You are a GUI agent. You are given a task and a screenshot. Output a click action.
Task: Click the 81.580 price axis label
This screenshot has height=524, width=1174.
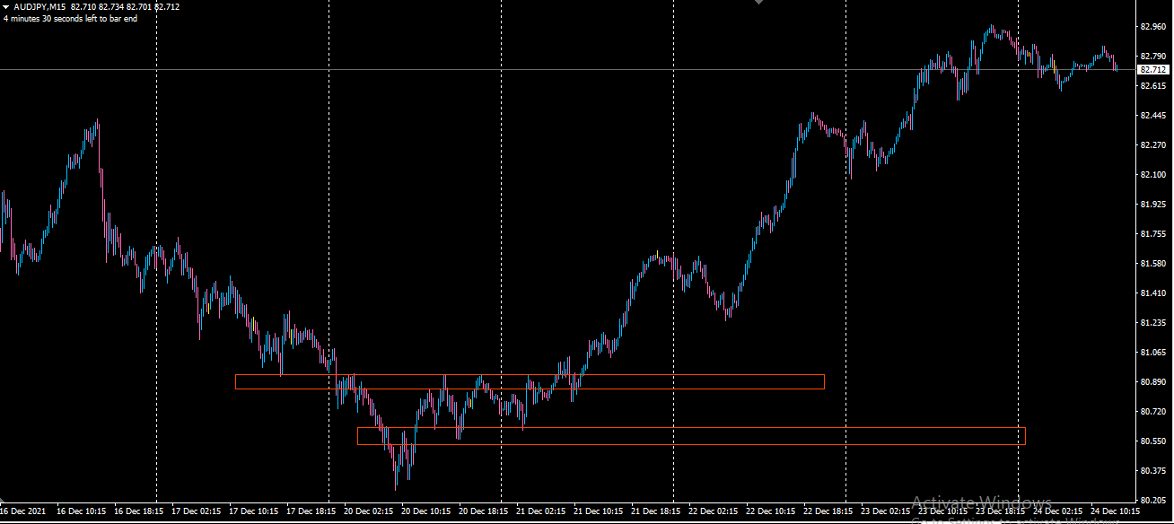pyautogui.click(x=1152, y=264)
